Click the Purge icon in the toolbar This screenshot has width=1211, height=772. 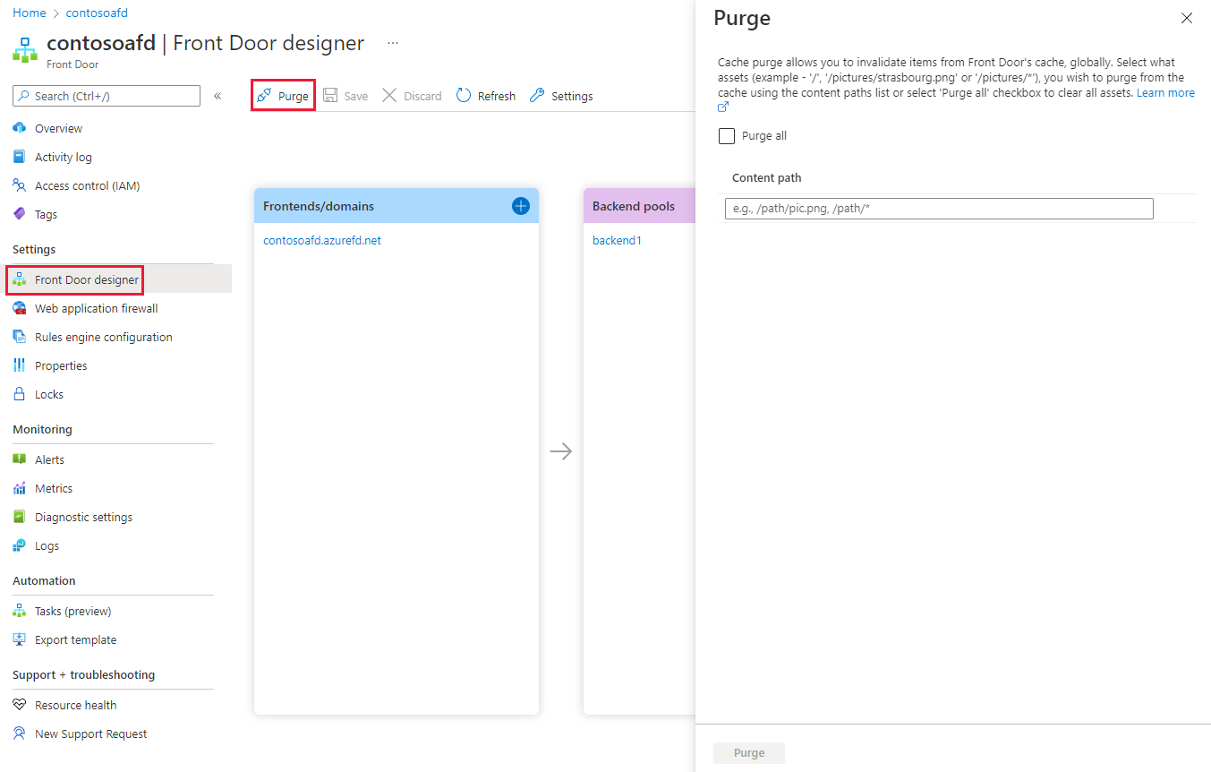click(264, 96)
